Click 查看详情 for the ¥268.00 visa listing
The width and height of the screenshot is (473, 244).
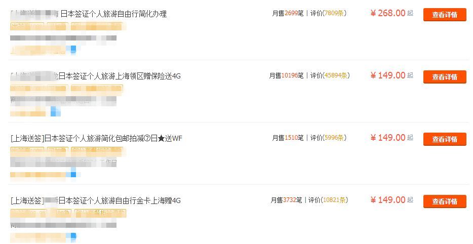[x=445, y=15]
